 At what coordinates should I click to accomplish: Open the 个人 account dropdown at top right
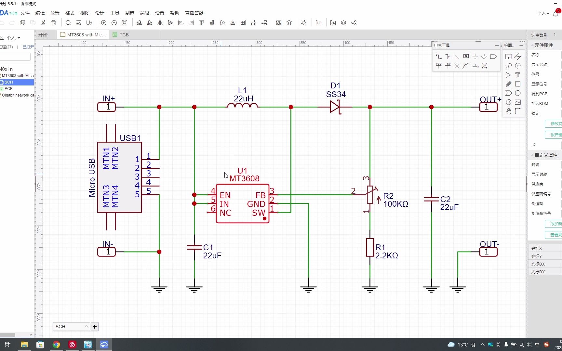pyautogui.click(x=543, y=13)
